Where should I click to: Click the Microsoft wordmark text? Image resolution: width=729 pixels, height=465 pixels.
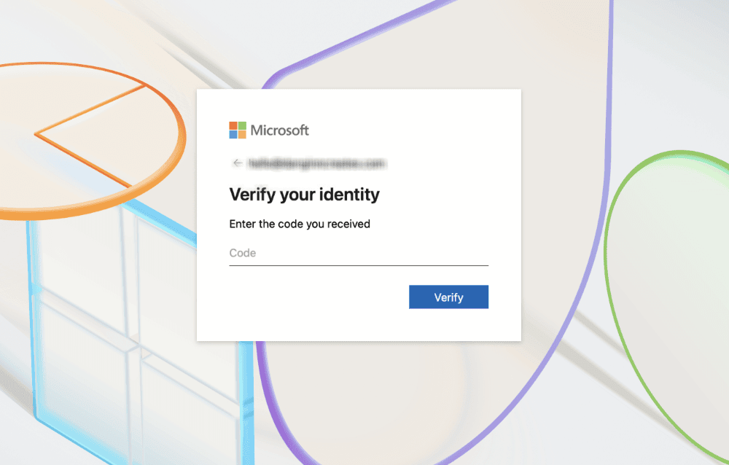(279, 130)
